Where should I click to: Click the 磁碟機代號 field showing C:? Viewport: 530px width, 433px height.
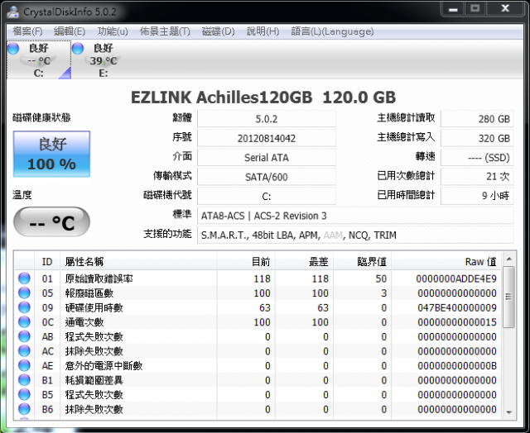tap(267, 197)
